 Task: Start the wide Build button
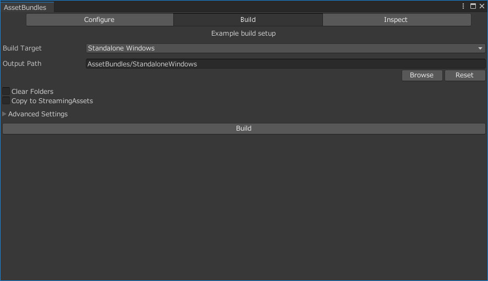[x=244, y=128]
